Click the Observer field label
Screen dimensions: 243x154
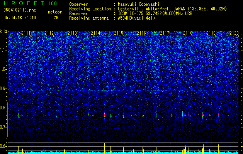tap(78, 4)
